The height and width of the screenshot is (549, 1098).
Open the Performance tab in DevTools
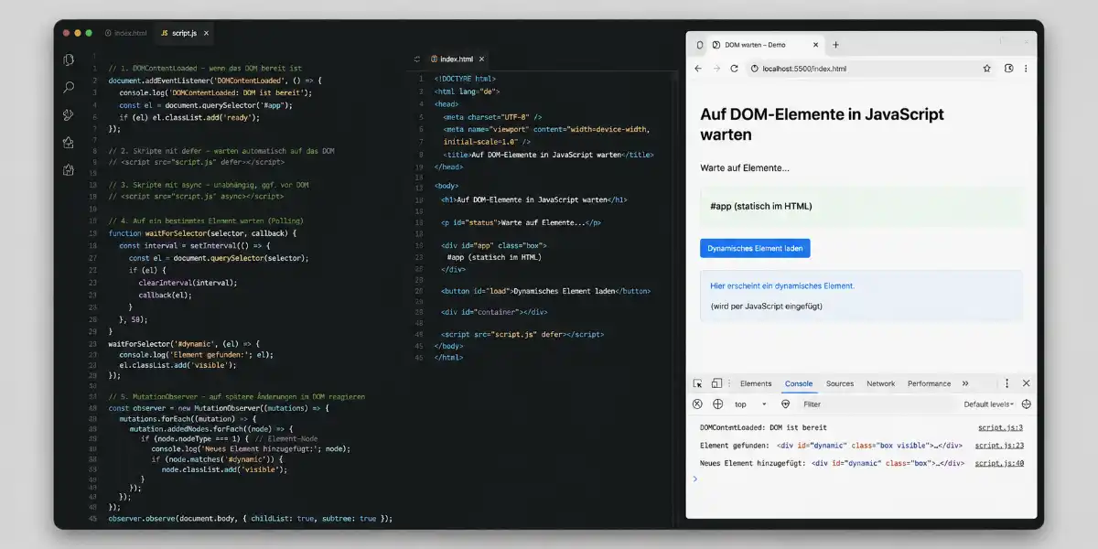click(929, 383)
